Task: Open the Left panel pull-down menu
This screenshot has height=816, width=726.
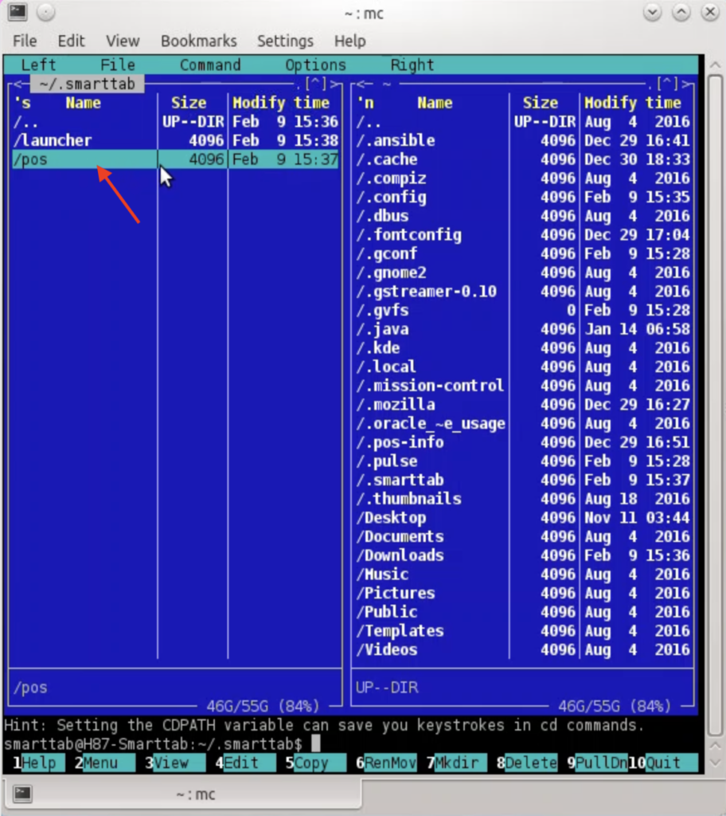Action: (x=37, y=65)
